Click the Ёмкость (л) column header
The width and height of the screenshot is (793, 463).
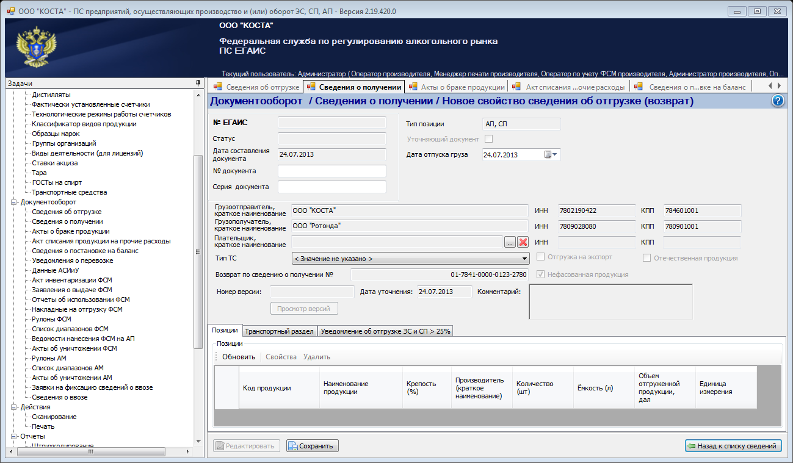604,388
